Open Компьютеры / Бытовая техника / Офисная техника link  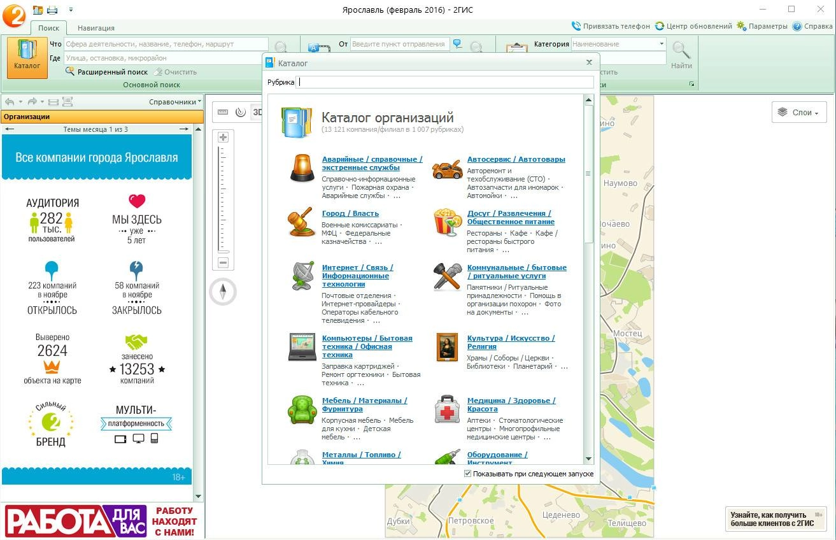point(367,346)
